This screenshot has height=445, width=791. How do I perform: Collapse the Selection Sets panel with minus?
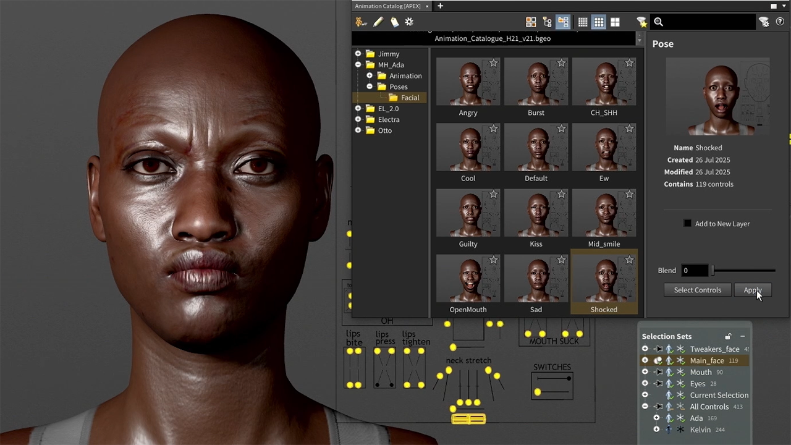[x=742, y=336]
